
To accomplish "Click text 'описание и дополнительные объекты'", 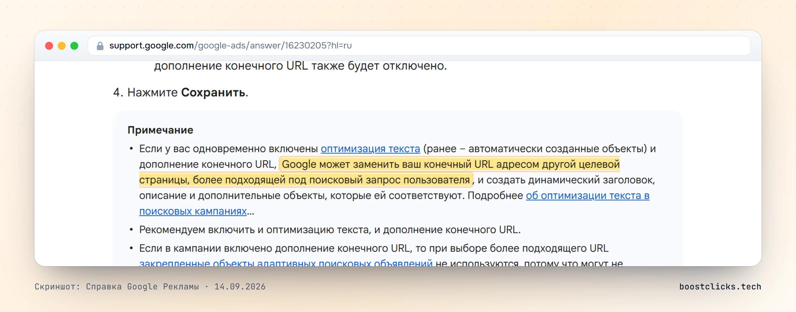I will 232,195.
